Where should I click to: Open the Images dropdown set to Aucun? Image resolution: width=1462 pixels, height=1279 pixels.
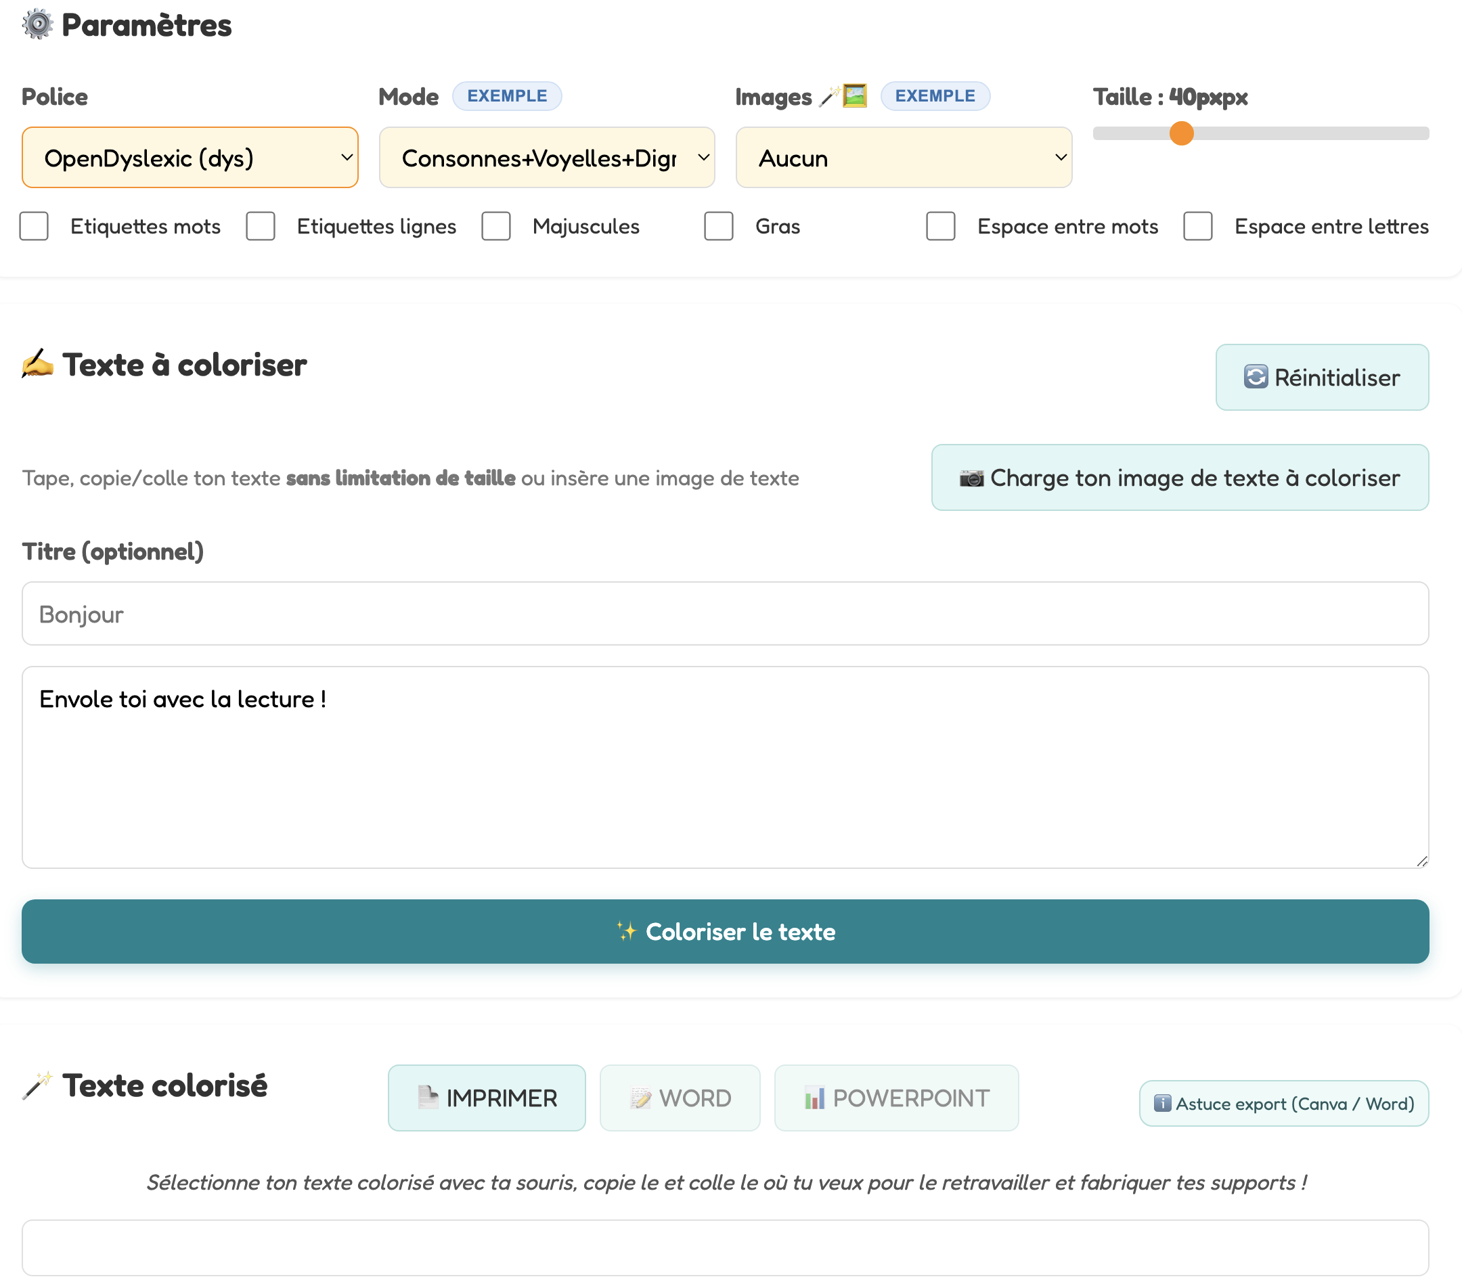click(904, 158)
